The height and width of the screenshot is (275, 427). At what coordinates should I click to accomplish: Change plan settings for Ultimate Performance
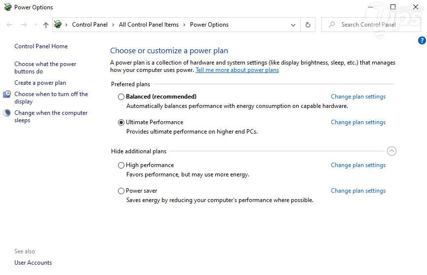(358, 122)
